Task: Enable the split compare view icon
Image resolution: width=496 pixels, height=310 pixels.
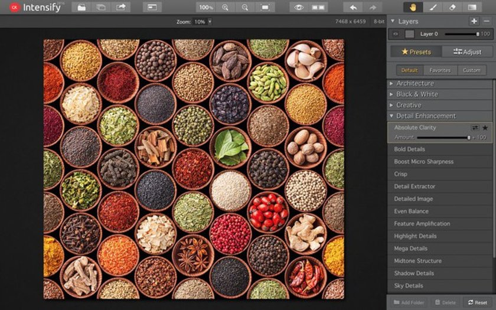Action: pyautogui.click(x=318, y=7)
